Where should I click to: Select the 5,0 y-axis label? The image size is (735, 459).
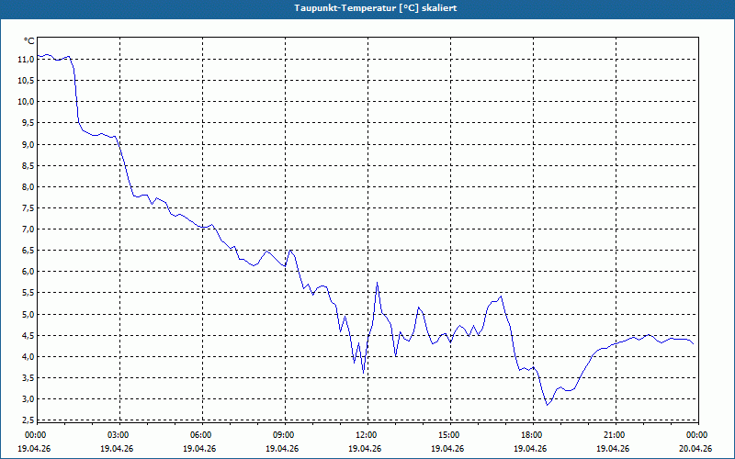coord(28,314)
